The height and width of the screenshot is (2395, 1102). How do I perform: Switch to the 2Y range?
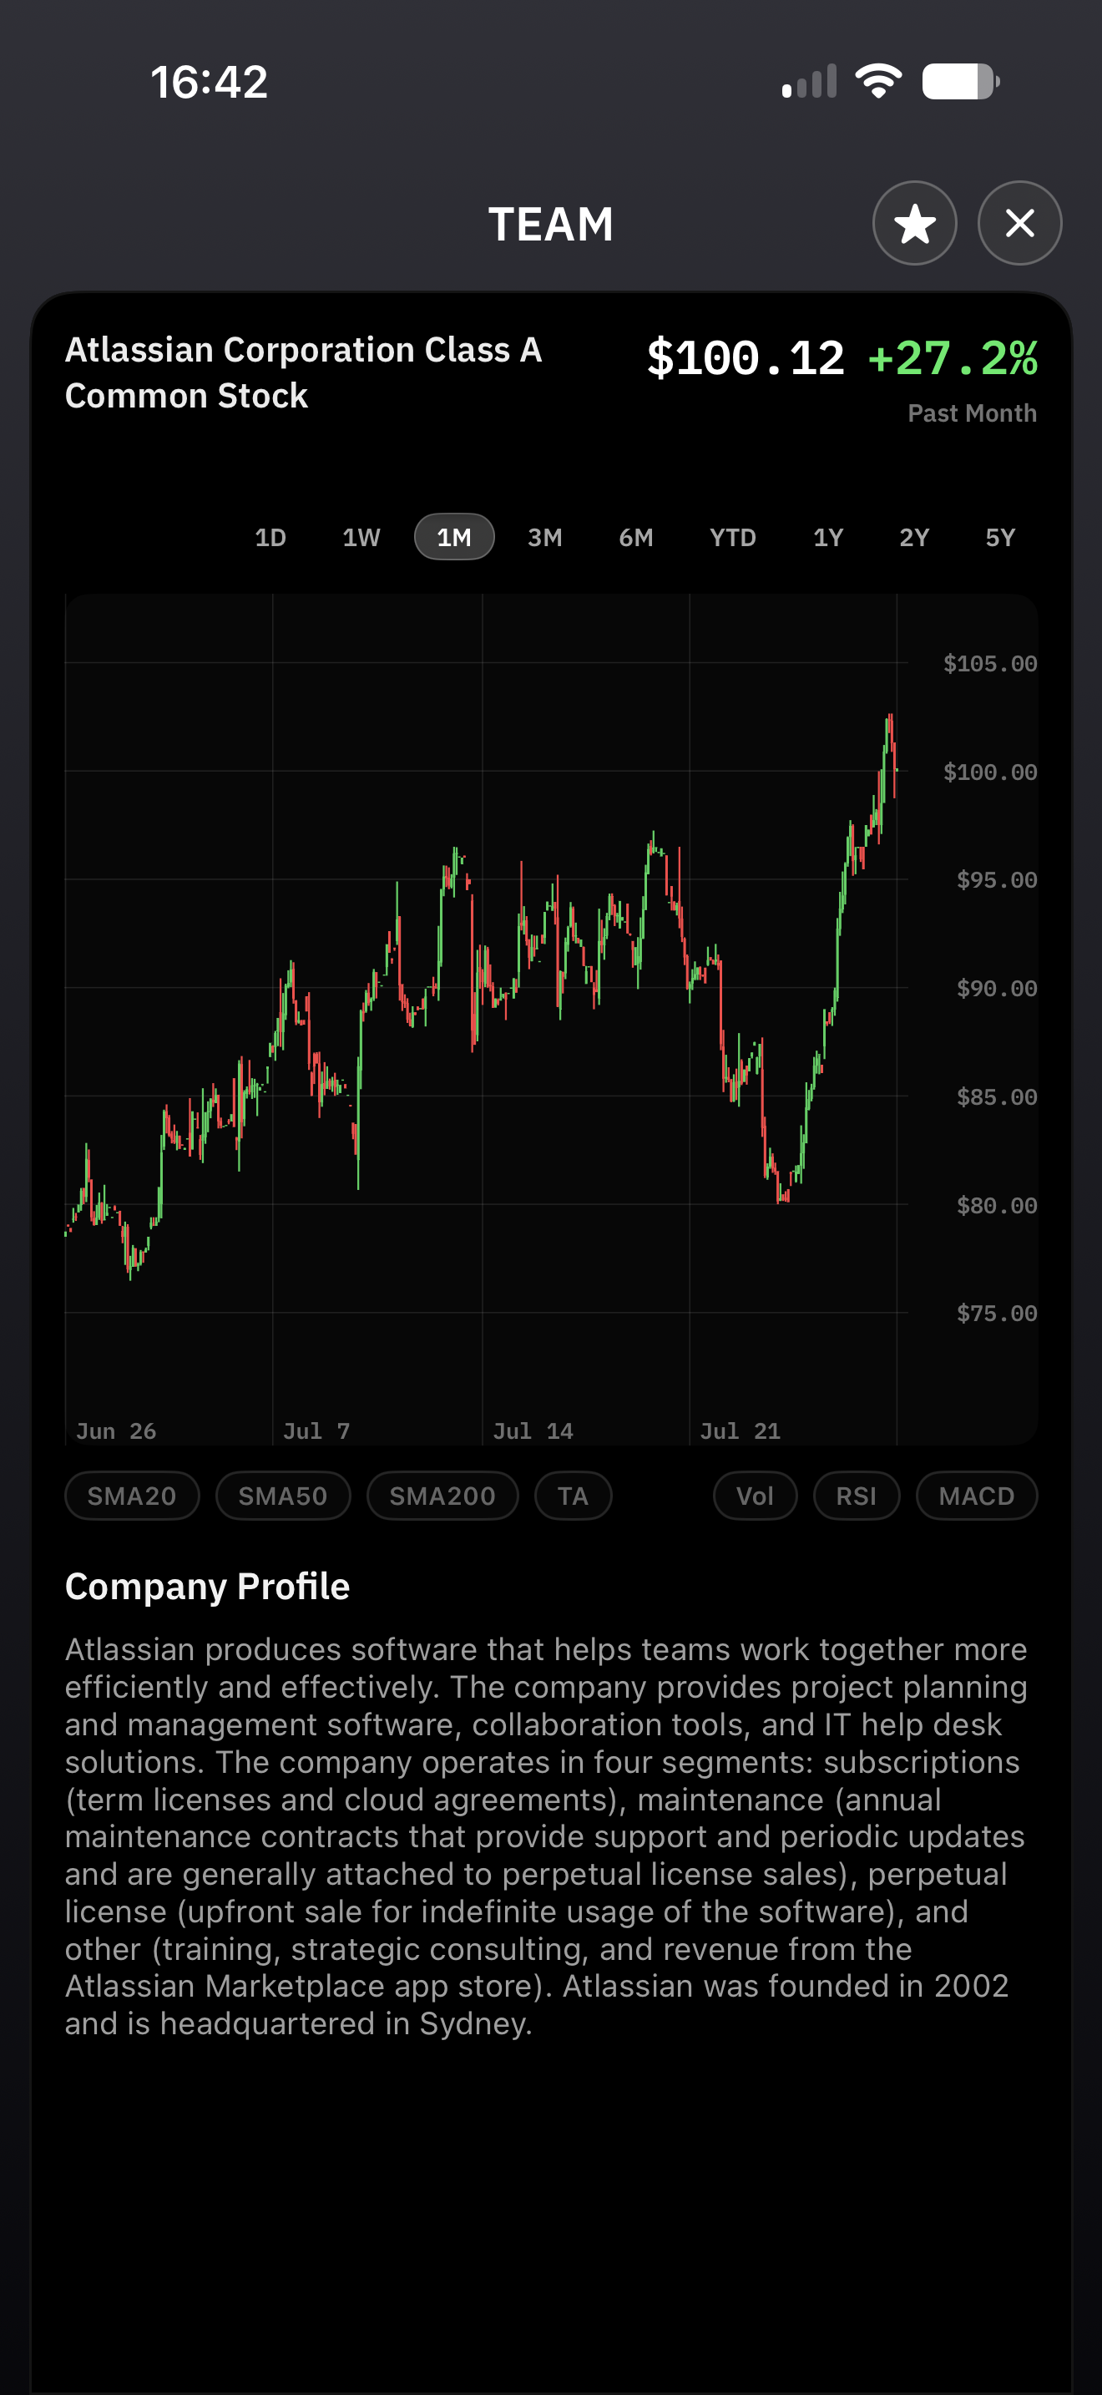[913, 536]
